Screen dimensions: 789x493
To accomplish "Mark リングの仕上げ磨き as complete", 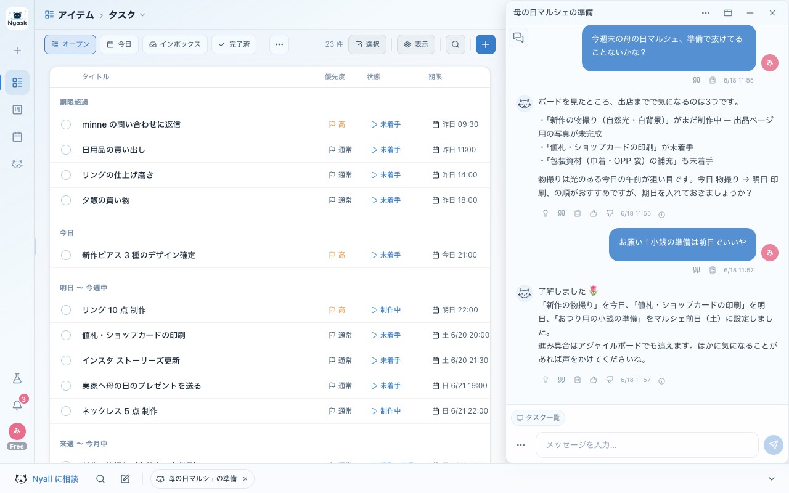I will click(66, 175).
